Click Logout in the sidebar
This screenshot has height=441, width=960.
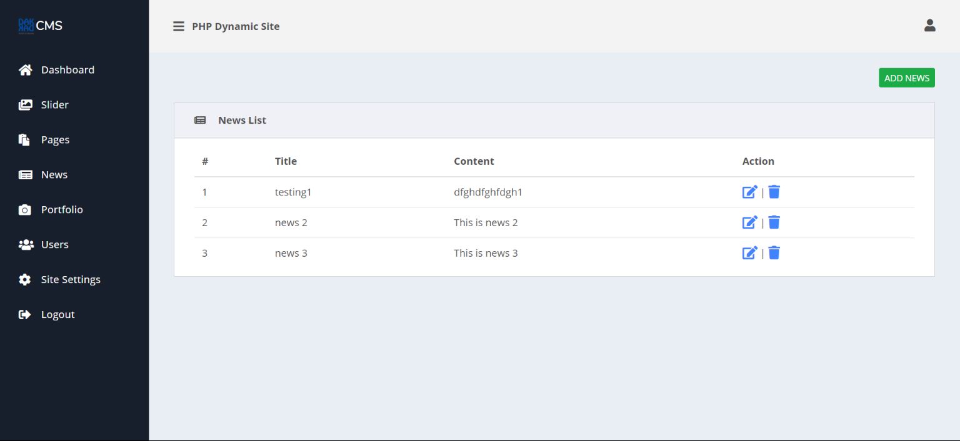pyautogui.click(x=57, y=315)
